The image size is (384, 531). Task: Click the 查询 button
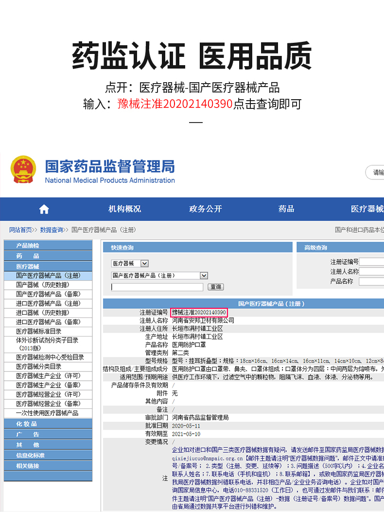216,287
